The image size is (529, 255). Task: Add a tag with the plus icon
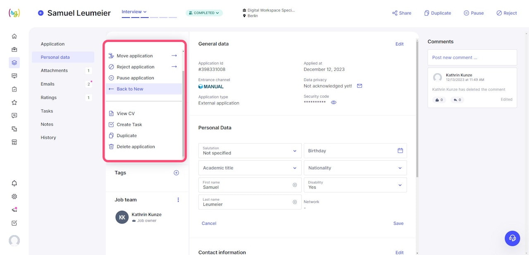pos(176,173)
